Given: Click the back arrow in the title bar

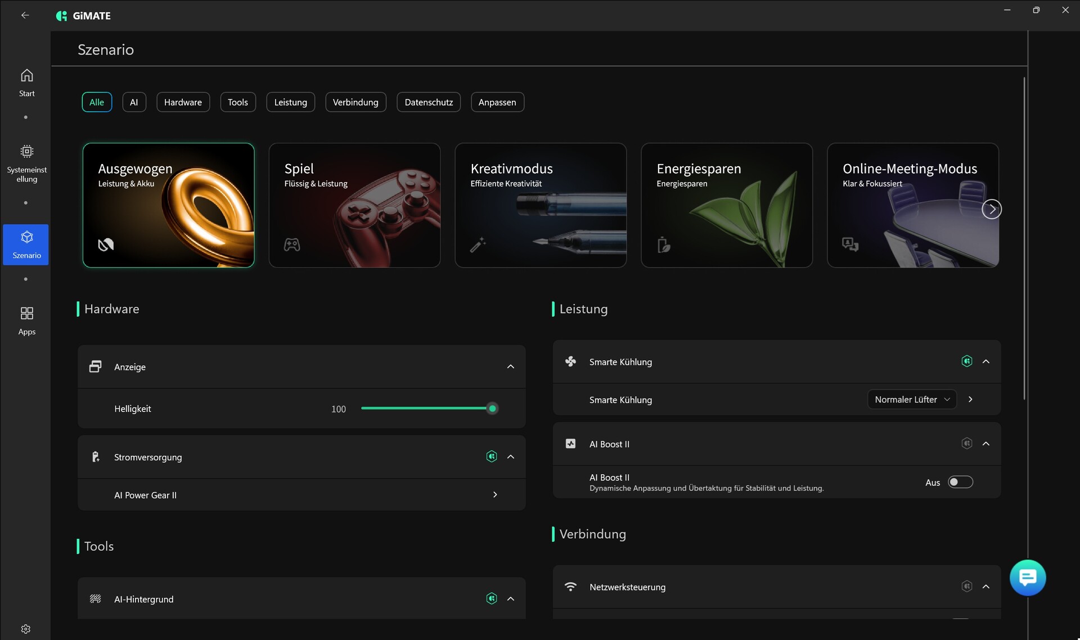Looking at the screenshot, I should (25, 15).
